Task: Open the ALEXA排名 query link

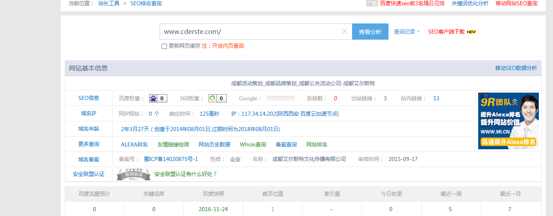Action: click(x=134, y=144)
